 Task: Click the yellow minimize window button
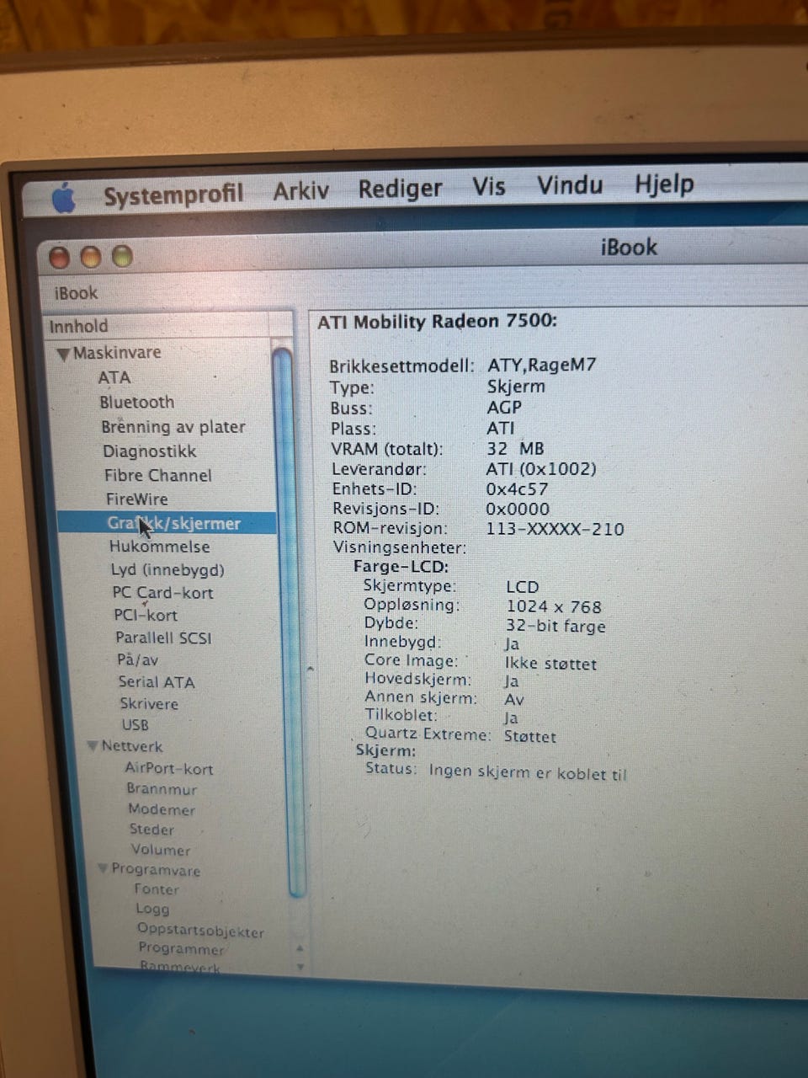pos(91,257)
